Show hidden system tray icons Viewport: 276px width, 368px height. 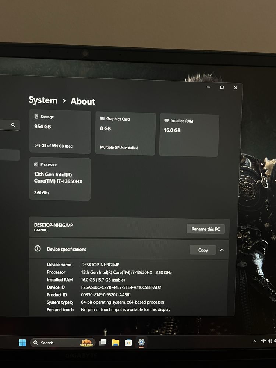[254, 342]
